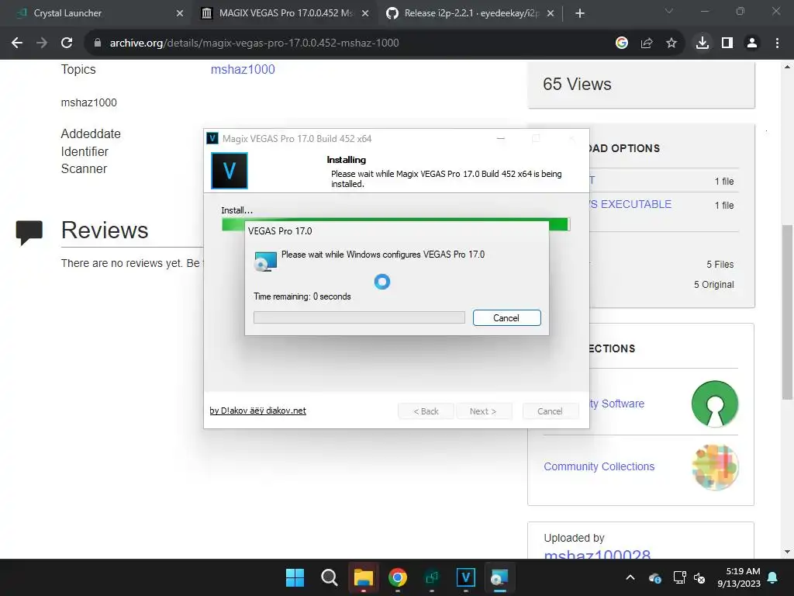Switch to Release i2p-2.2.1 GitHub tab
794x596 pixels.
(x=471, y=13)
